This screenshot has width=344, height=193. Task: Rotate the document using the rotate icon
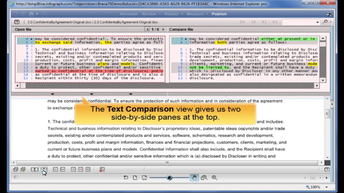coord(126,177)
